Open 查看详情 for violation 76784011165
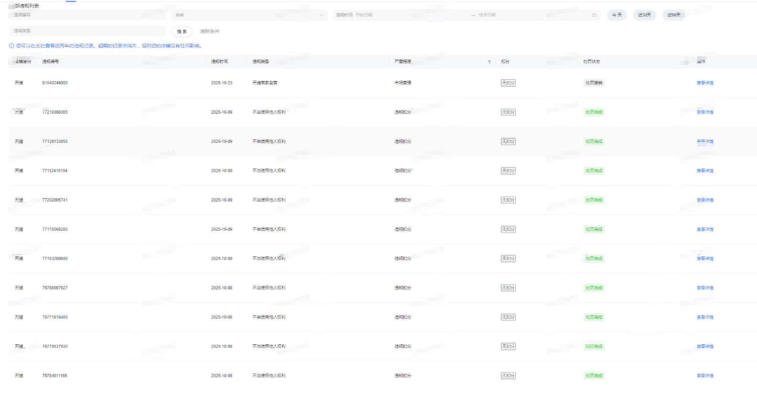 [x=704, y=376]
